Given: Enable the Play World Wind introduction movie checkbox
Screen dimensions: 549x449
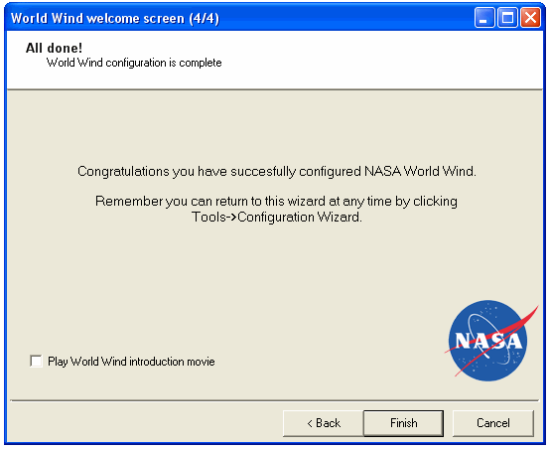Looking at the screenshot, I should pyautogui.click(x=36, y=362).
